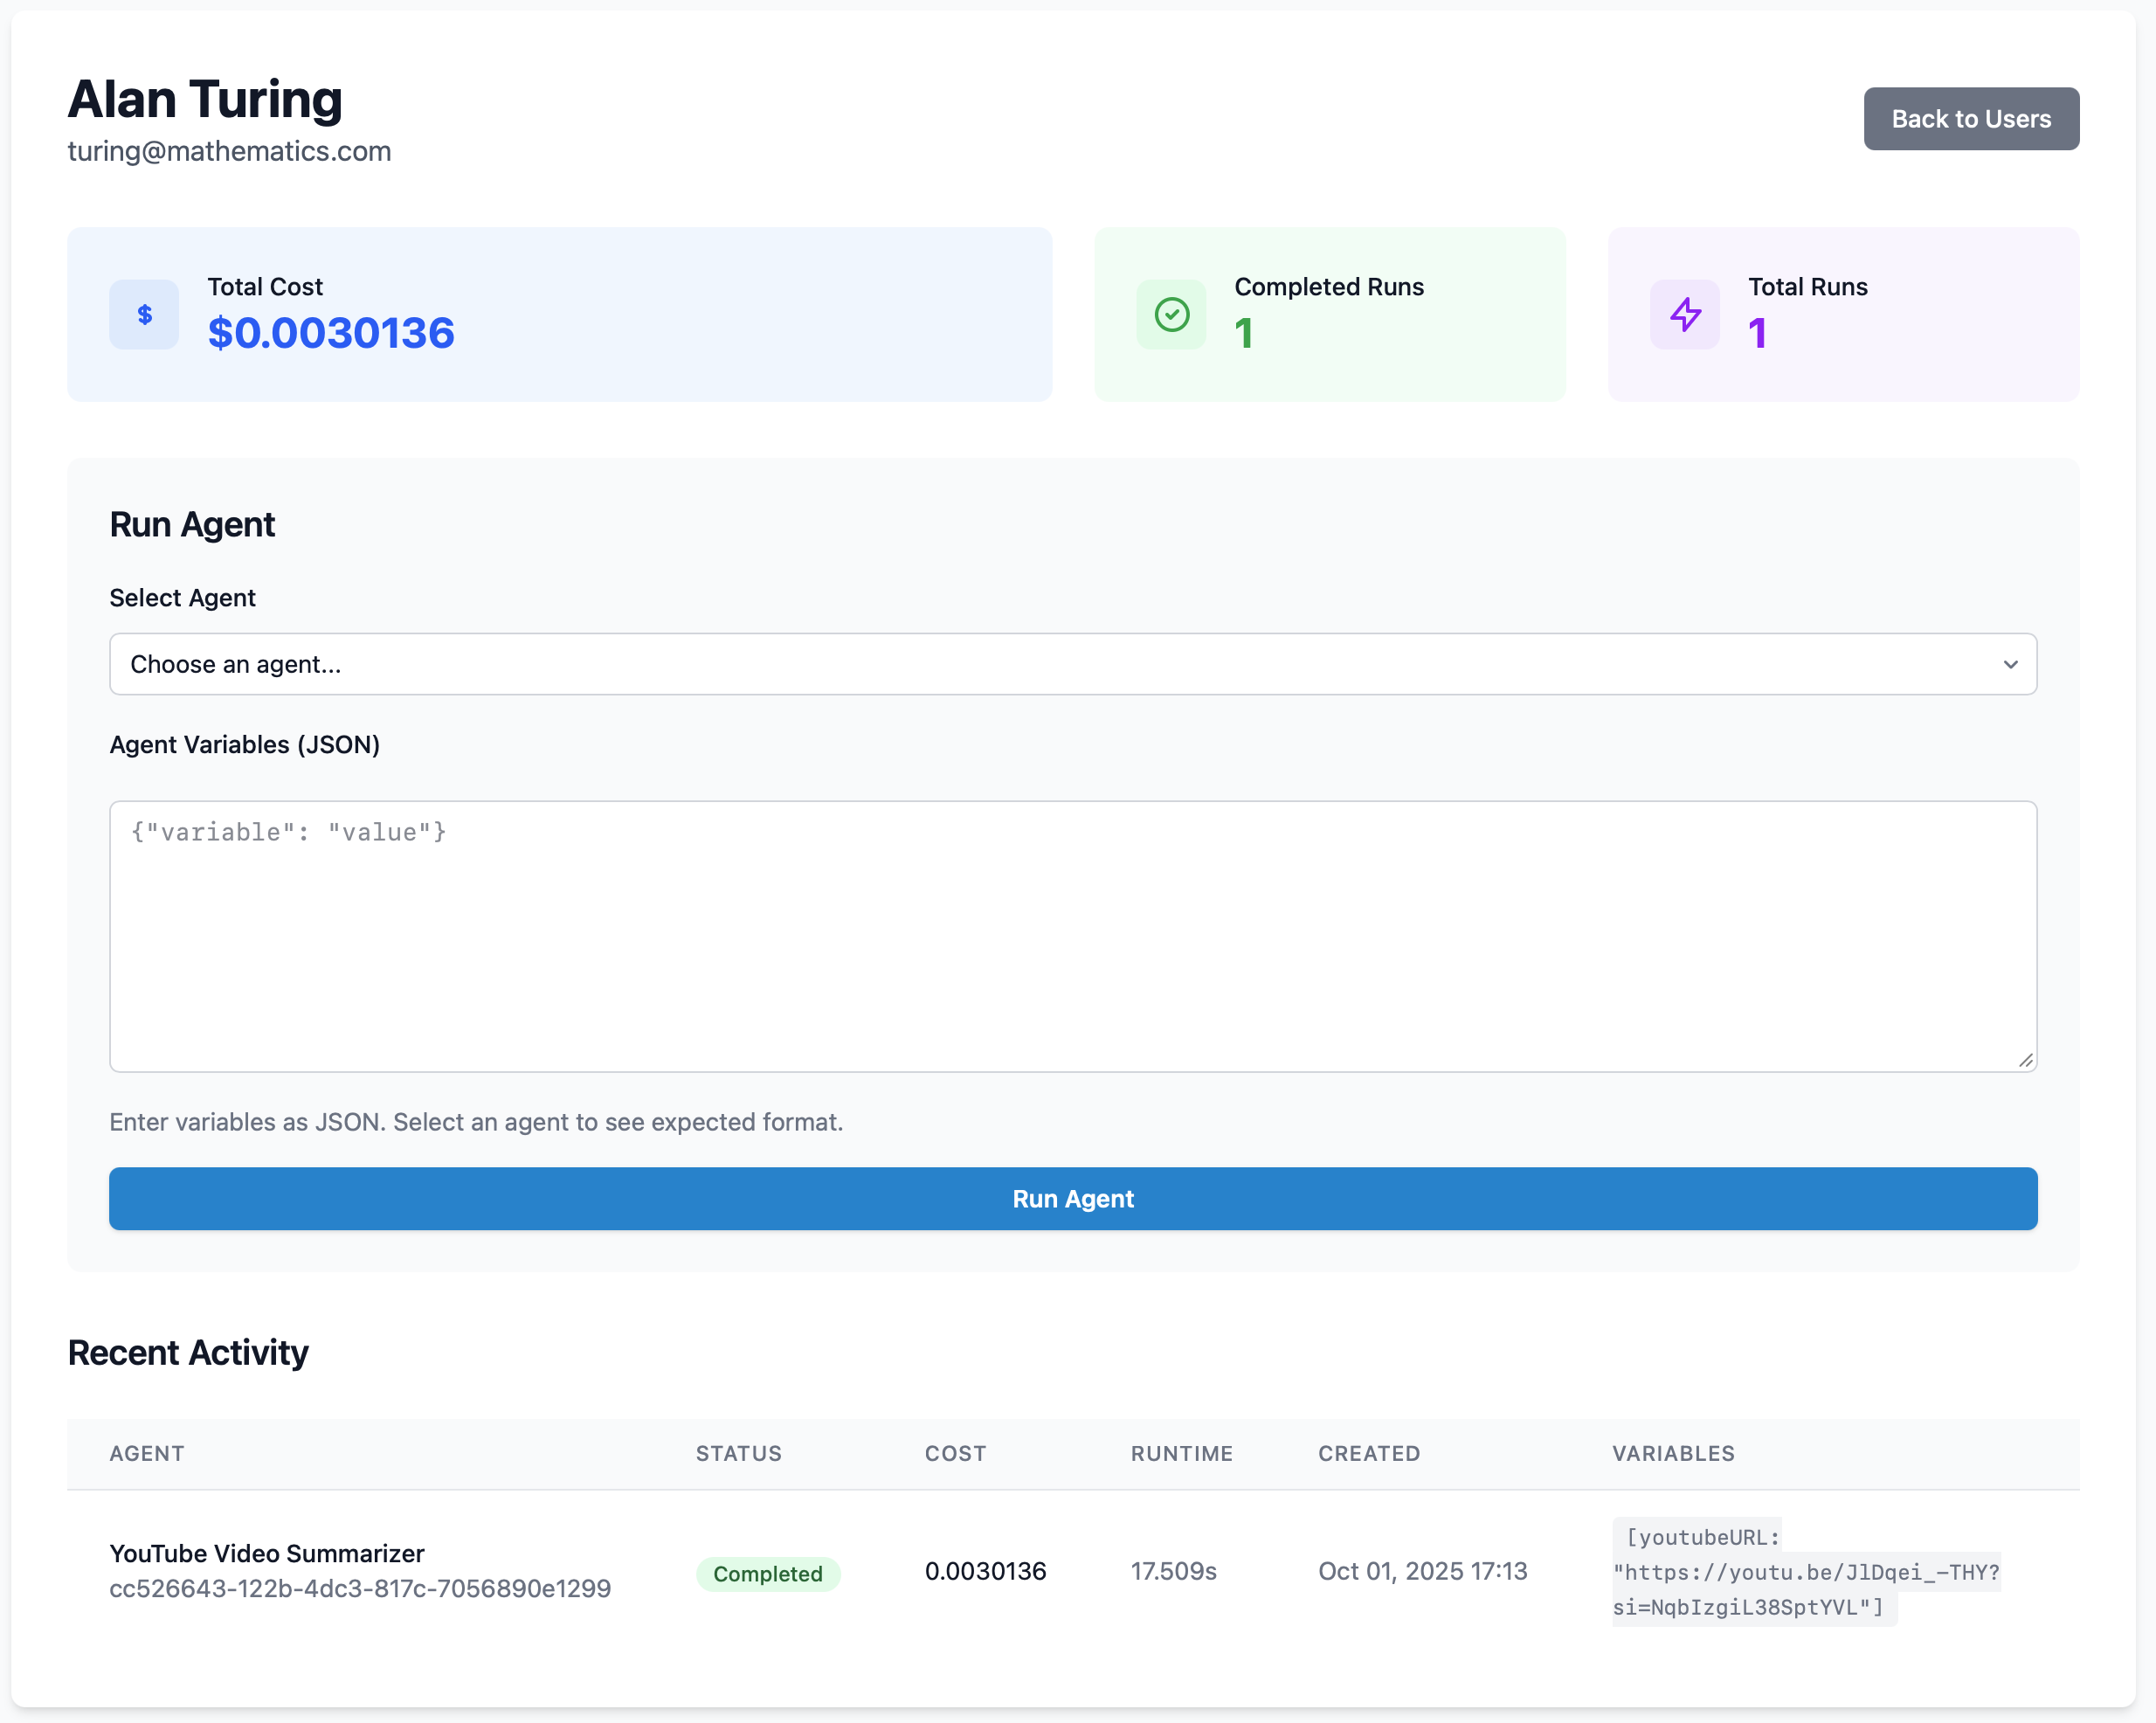Click the textarea resize handle corner
This screenshot has width=2156, height=1723.
click(x=2025, y=1060)
